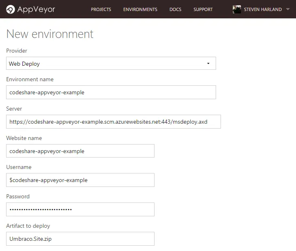Click the user avatar picture
The image size is (296, 251).
click(237, 9)
